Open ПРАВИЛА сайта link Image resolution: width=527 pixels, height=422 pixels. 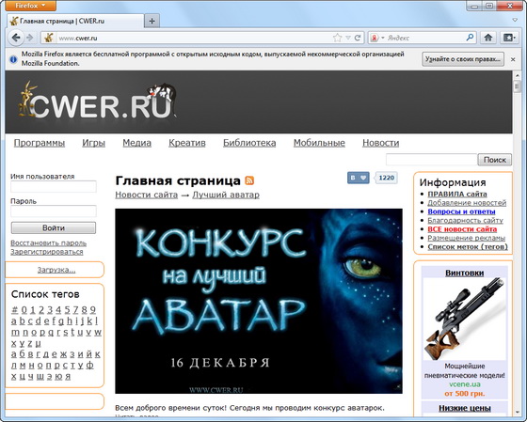(457, 194)
